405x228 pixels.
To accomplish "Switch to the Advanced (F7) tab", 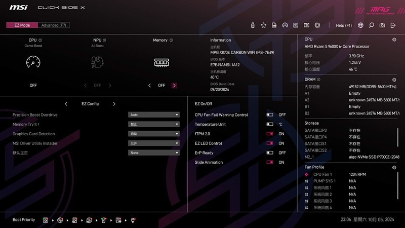I will coord(54,25).
